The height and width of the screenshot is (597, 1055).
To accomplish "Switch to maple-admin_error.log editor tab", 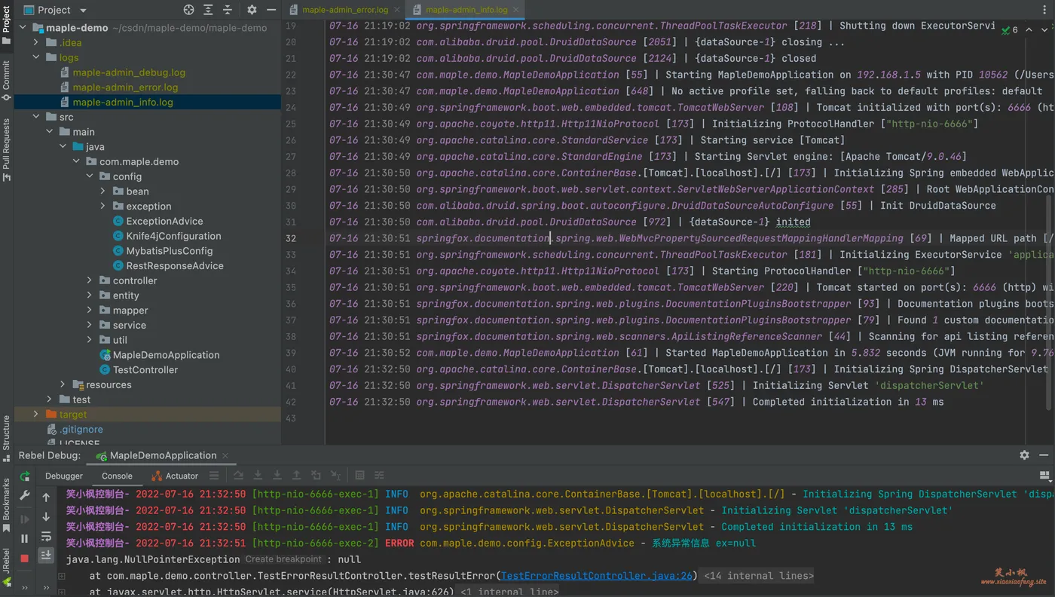I will tap(345, 10).
